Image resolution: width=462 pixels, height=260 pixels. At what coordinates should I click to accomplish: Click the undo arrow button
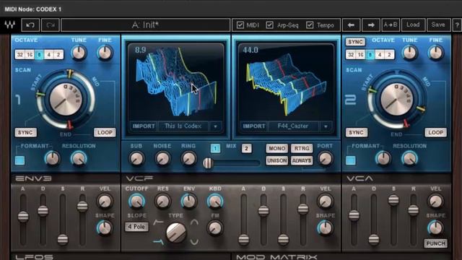coord(30,25)
